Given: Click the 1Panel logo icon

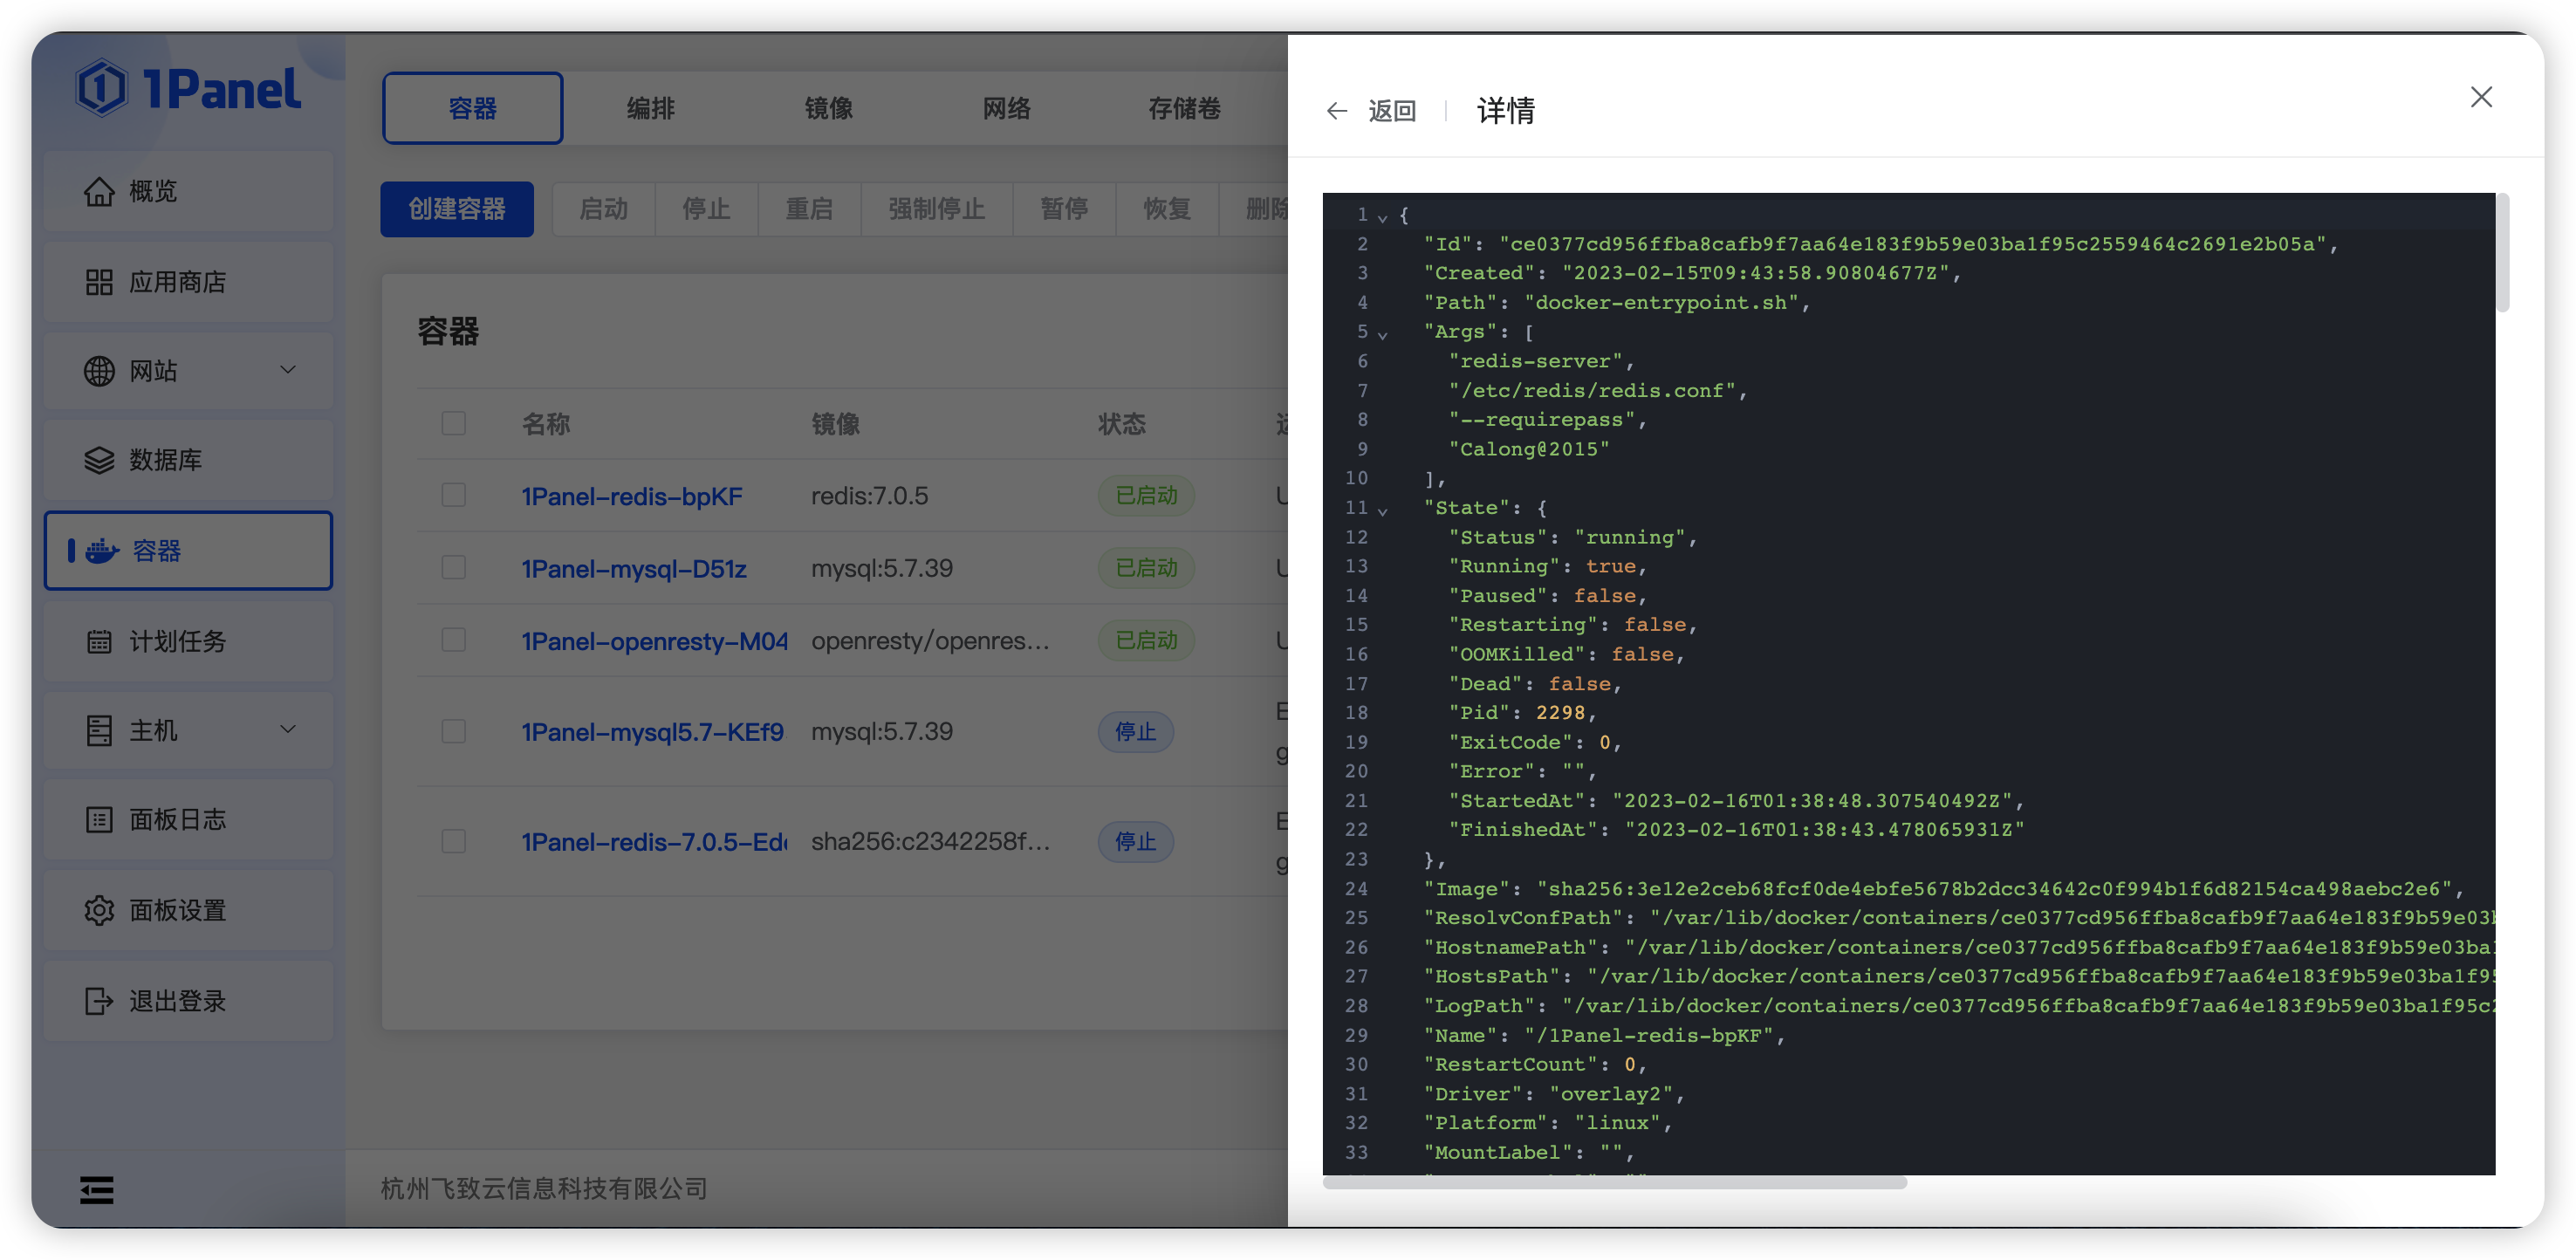Looking at the screenshot, I should coord(101,89).
